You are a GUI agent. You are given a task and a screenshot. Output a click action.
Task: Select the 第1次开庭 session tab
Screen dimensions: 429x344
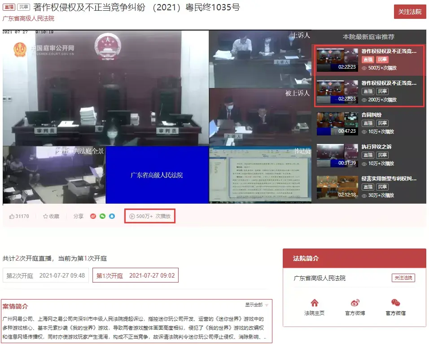pyautogui.click(x=136, y=275)
